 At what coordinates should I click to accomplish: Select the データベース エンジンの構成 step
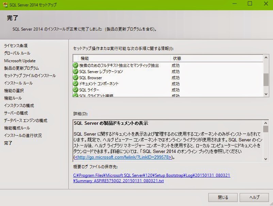point(26,120)
